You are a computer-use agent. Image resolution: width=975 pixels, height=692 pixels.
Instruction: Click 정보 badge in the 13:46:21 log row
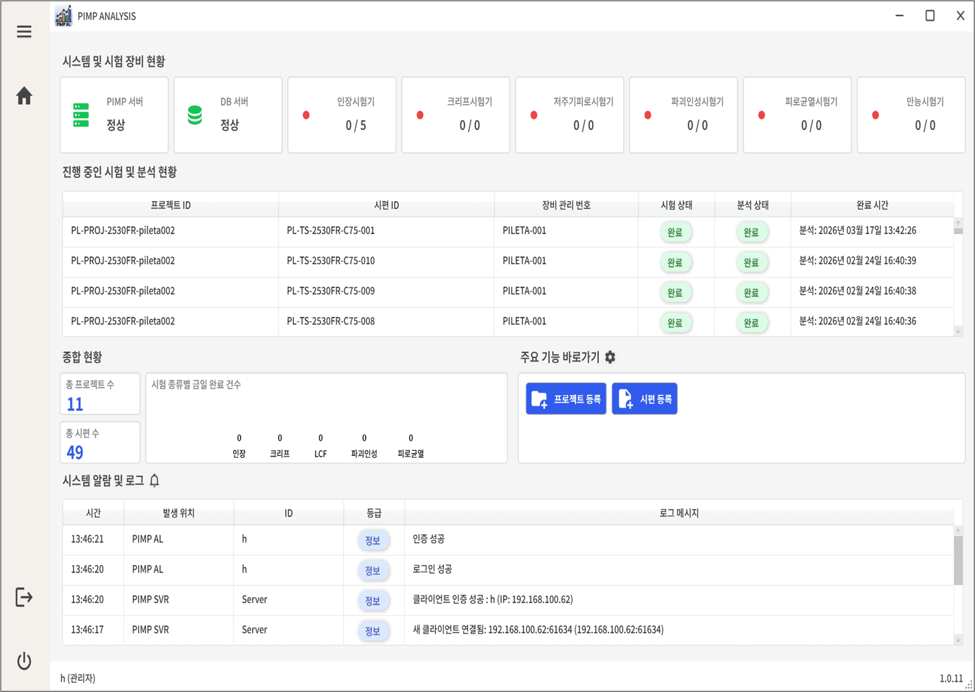click(373, 540)
